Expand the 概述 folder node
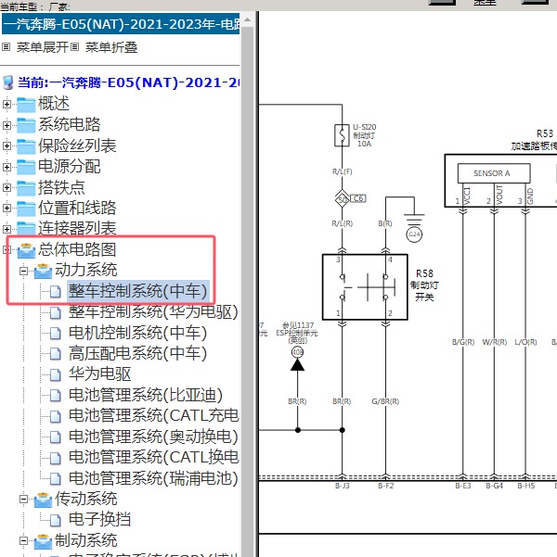Image resolution: width=557 pixels, height=557 pixels. 6,104
